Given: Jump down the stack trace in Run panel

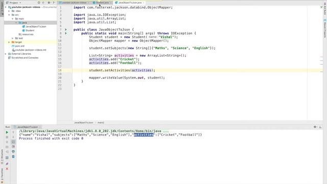Looking at the screenshot, I should tap(13, 137).
